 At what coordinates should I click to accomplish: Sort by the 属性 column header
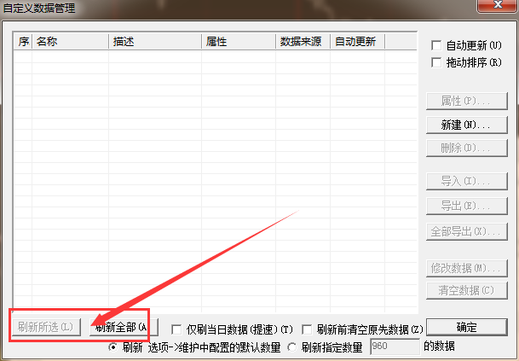pyautogui.click(x=239, y=42)
